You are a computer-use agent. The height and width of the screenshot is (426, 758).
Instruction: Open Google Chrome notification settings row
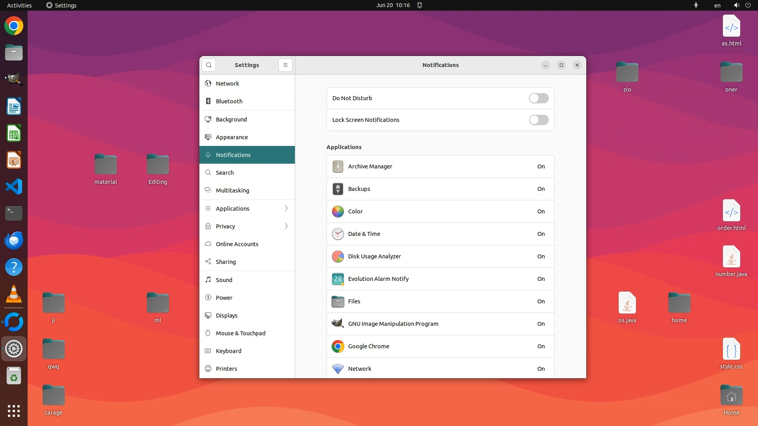tap(440, 346)
